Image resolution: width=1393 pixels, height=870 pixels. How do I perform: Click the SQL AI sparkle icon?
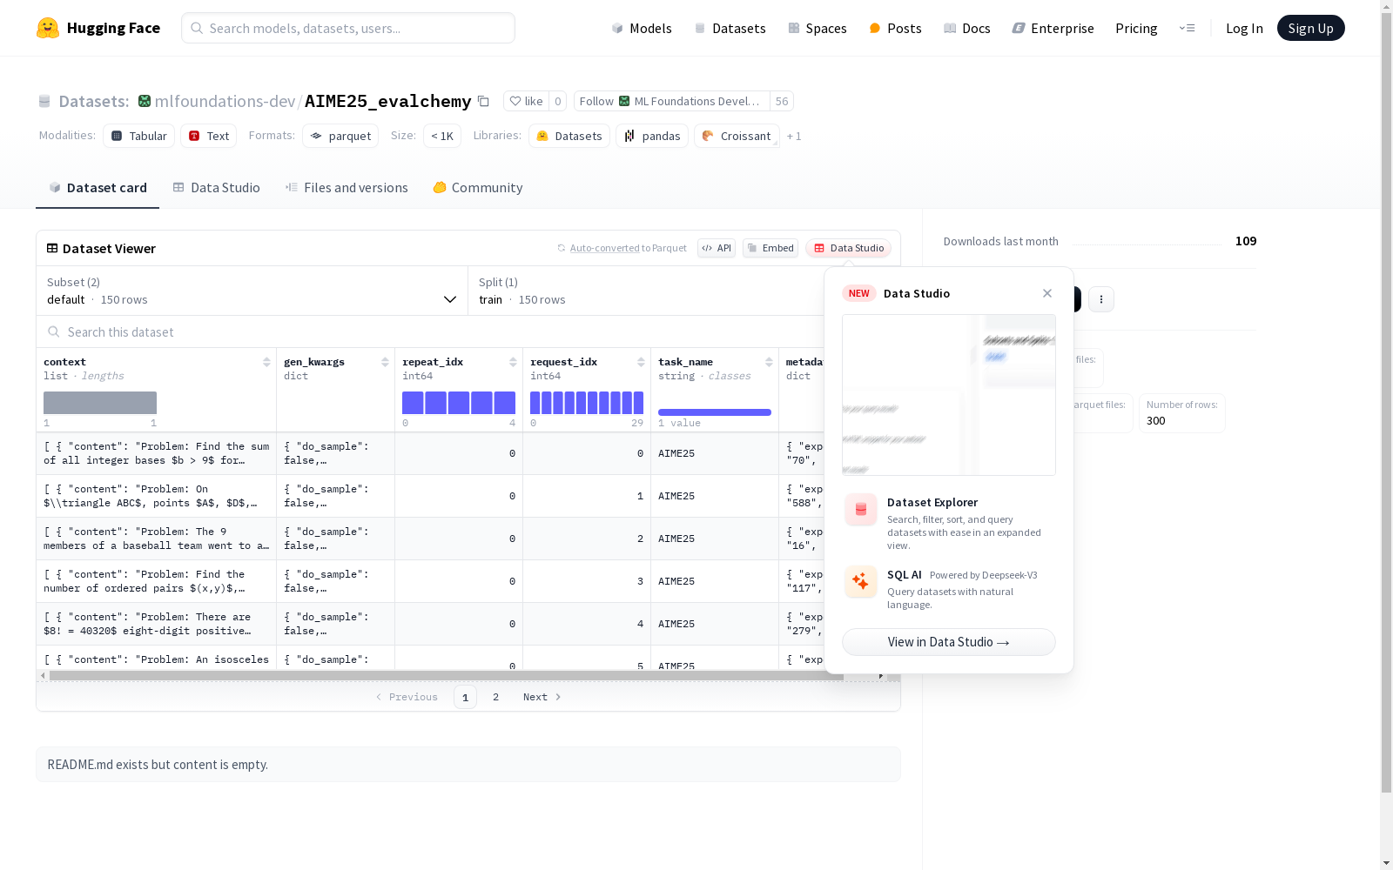click(x=861, y=581)
